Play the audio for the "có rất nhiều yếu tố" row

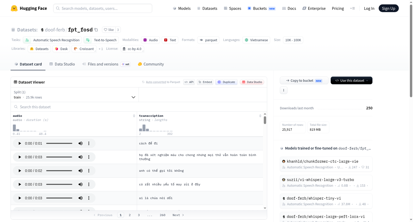pyautogui.click(x=20, y=184)
